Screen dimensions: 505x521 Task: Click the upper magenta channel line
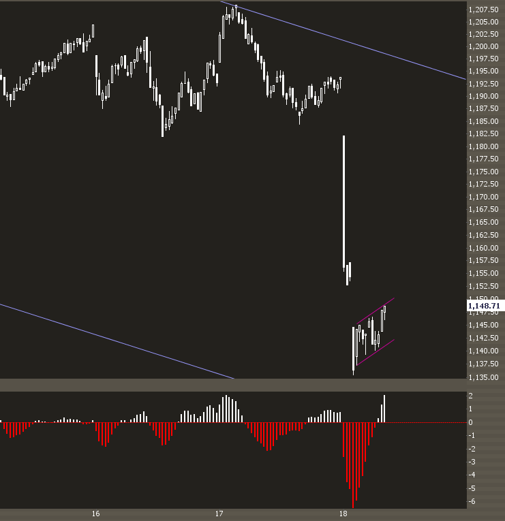pyautogui.click(x=374, y=311)
